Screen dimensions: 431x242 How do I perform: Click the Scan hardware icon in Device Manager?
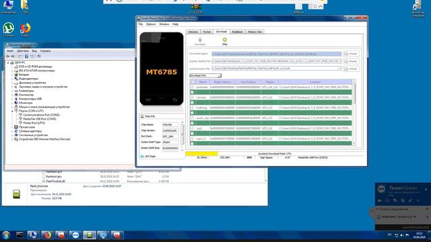tap(39, 56)
